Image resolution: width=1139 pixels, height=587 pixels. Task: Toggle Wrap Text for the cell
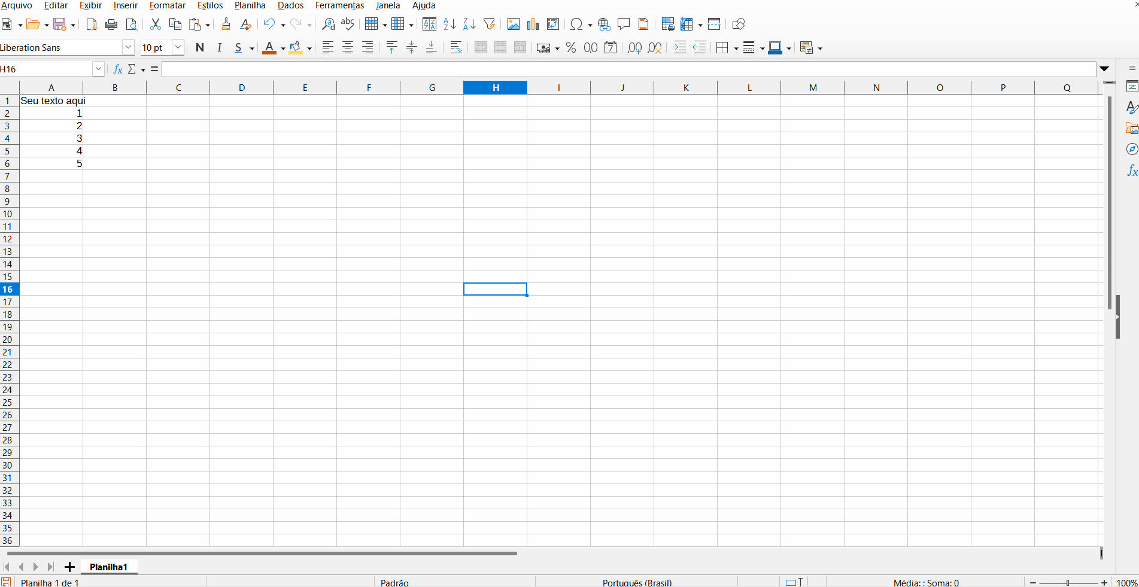(x=456, y=48)
